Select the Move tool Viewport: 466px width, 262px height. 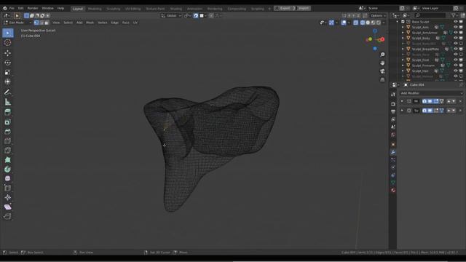tap(8, 53)
